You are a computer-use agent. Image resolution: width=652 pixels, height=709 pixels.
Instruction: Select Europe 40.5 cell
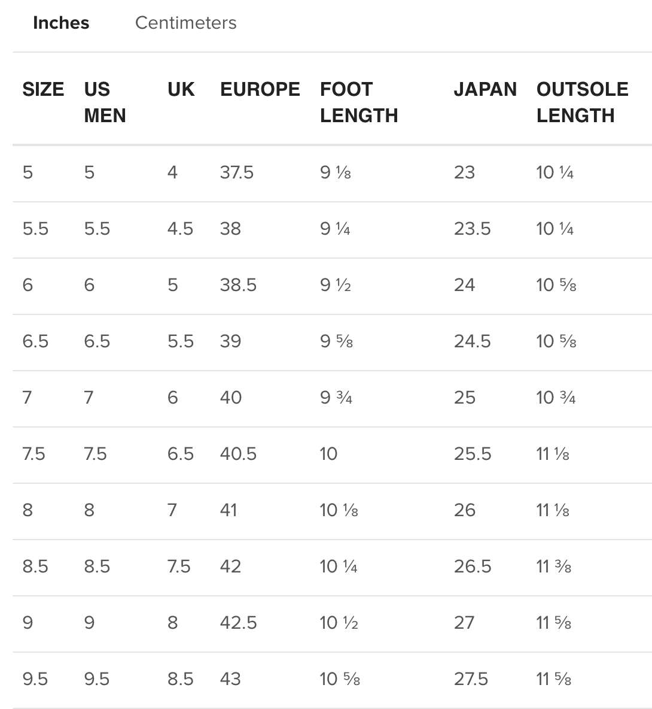(x=238, y=454)
